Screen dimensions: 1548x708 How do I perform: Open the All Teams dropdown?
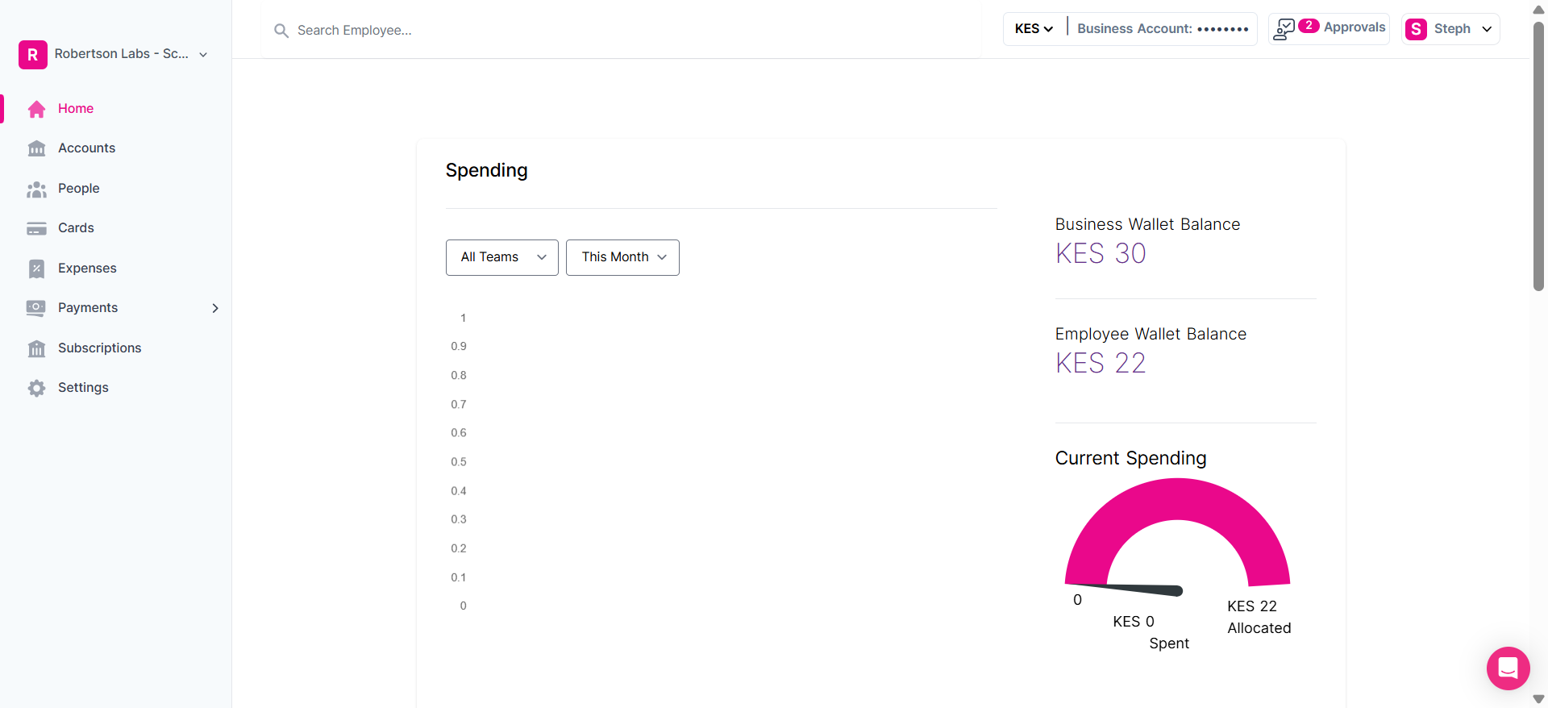[501, 257]
